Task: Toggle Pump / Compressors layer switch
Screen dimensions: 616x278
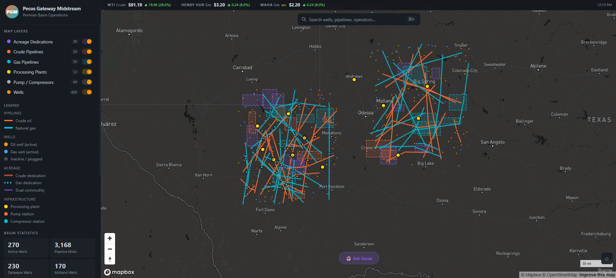Action: (x=87, y=82)
